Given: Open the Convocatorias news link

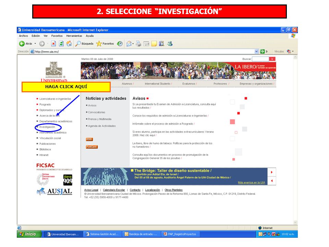Looking at the screenshot, I should click(97, 113).
